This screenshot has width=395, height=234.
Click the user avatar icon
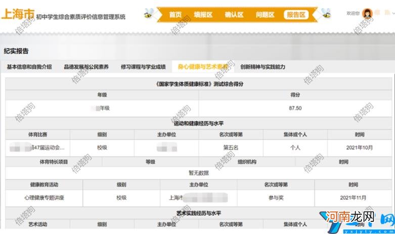click(367, 13)
